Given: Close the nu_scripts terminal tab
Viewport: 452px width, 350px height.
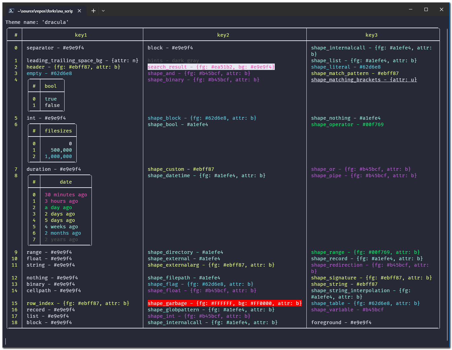Looking at the screenshot, I should point(79,11).
